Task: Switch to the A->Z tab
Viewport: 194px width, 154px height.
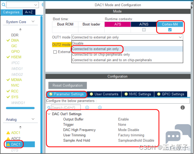Action: (29, 12)
